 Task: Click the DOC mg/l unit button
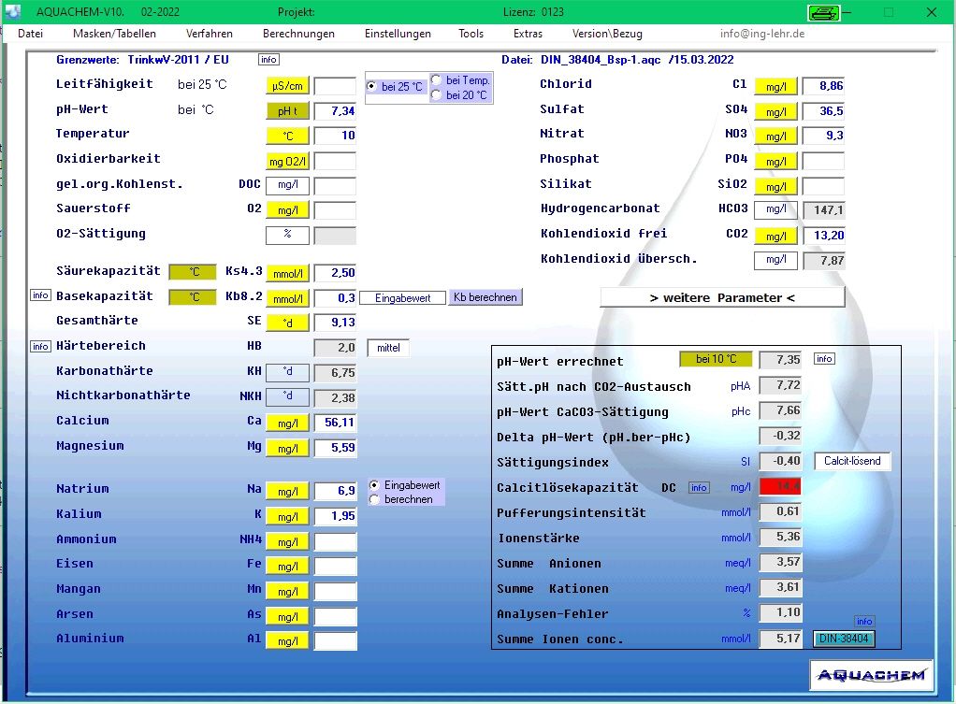click(x=287, y=185)
